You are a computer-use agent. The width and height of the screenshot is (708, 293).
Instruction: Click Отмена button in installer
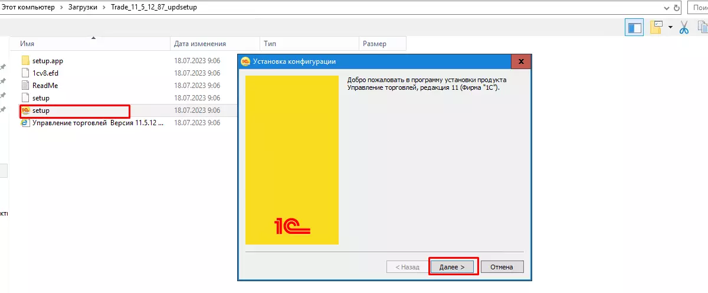pos(502,267)
